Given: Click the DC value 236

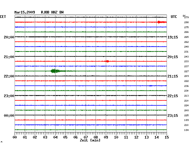Looking at the screenshot, I should coord(186,86).
